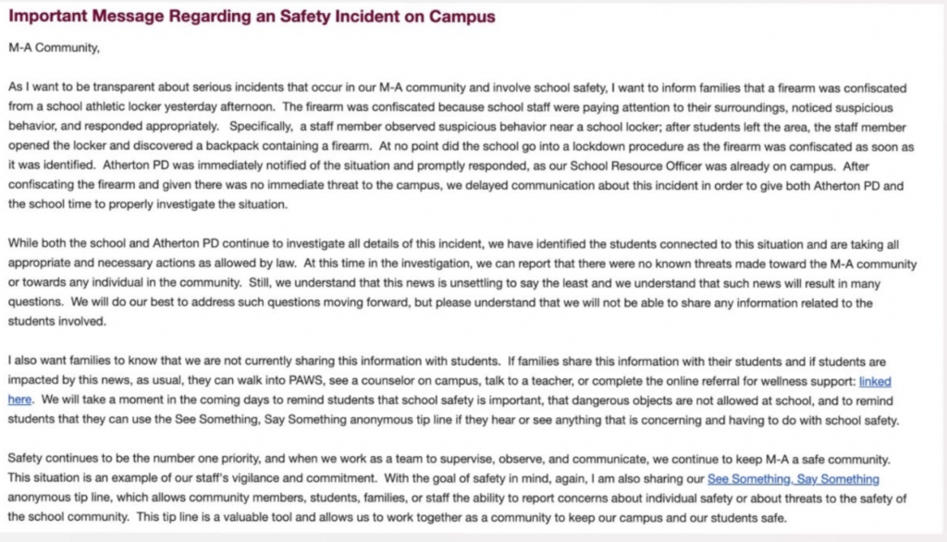Open the "See Something, Say Something" hyperlink
Image resolution: width=947 pixels, height=542 pixels.
[793, 479]
